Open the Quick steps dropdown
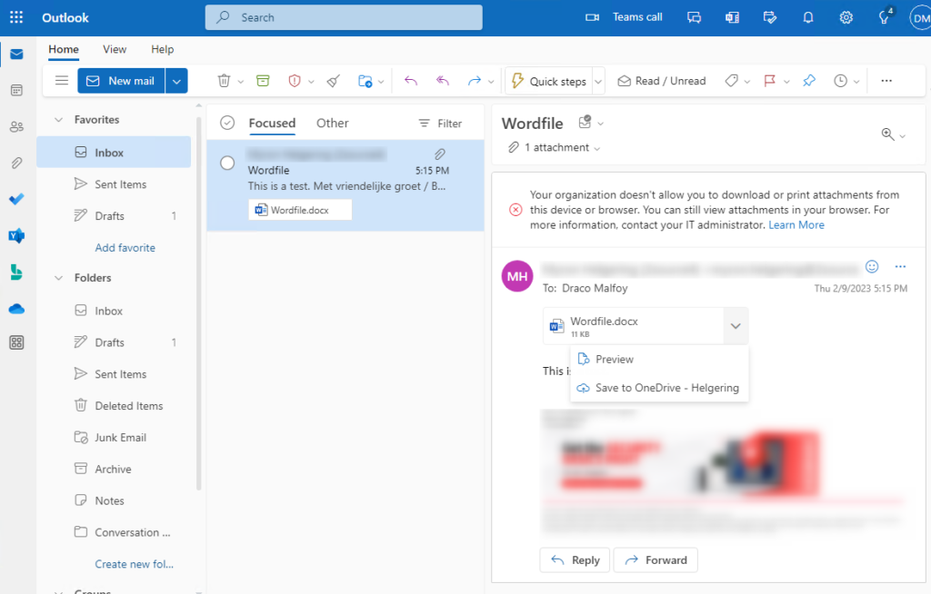The image size is (931, 594). click(x=597, y=81)
